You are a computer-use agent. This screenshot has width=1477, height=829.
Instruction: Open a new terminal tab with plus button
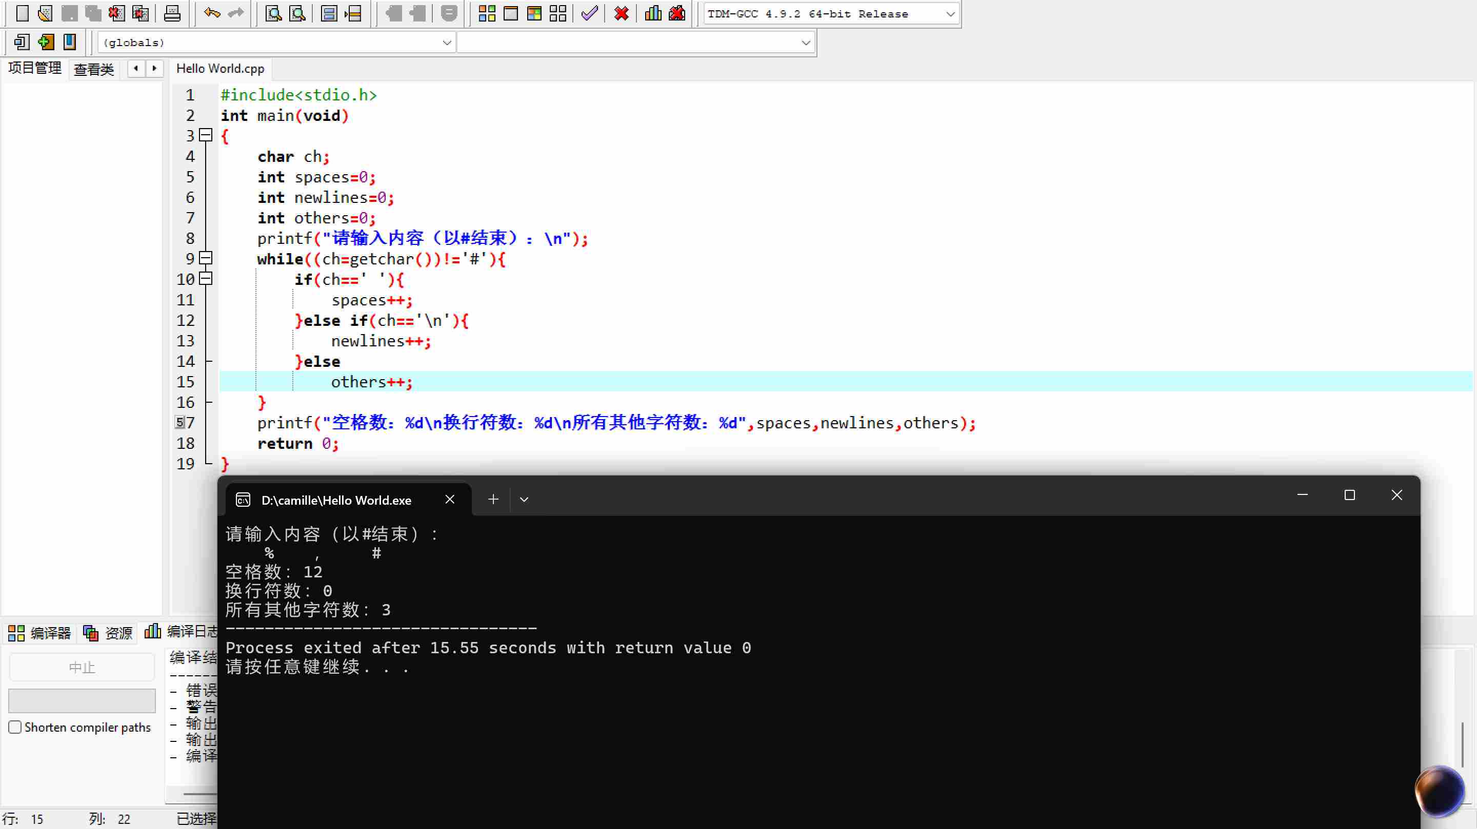click(x=493, y=500)
